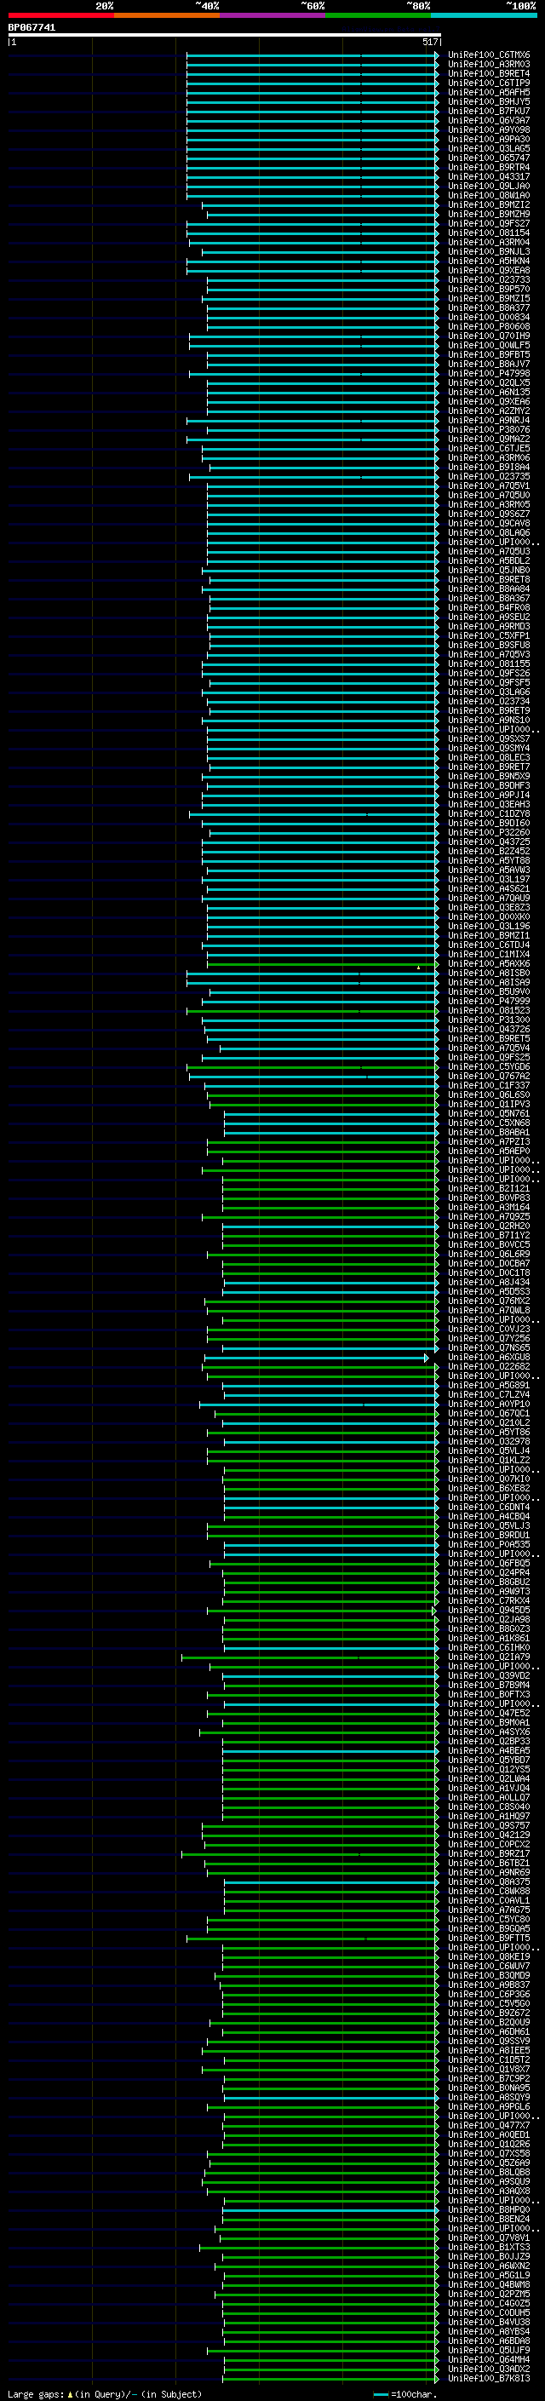Open hit UniRef100_C6TMX6
Viewport: 545px width, 2401px height.
tap(488, 55)
